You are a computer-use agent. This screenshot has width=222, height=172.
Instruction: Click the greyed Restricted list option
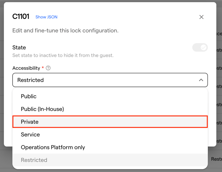point(34,160)
